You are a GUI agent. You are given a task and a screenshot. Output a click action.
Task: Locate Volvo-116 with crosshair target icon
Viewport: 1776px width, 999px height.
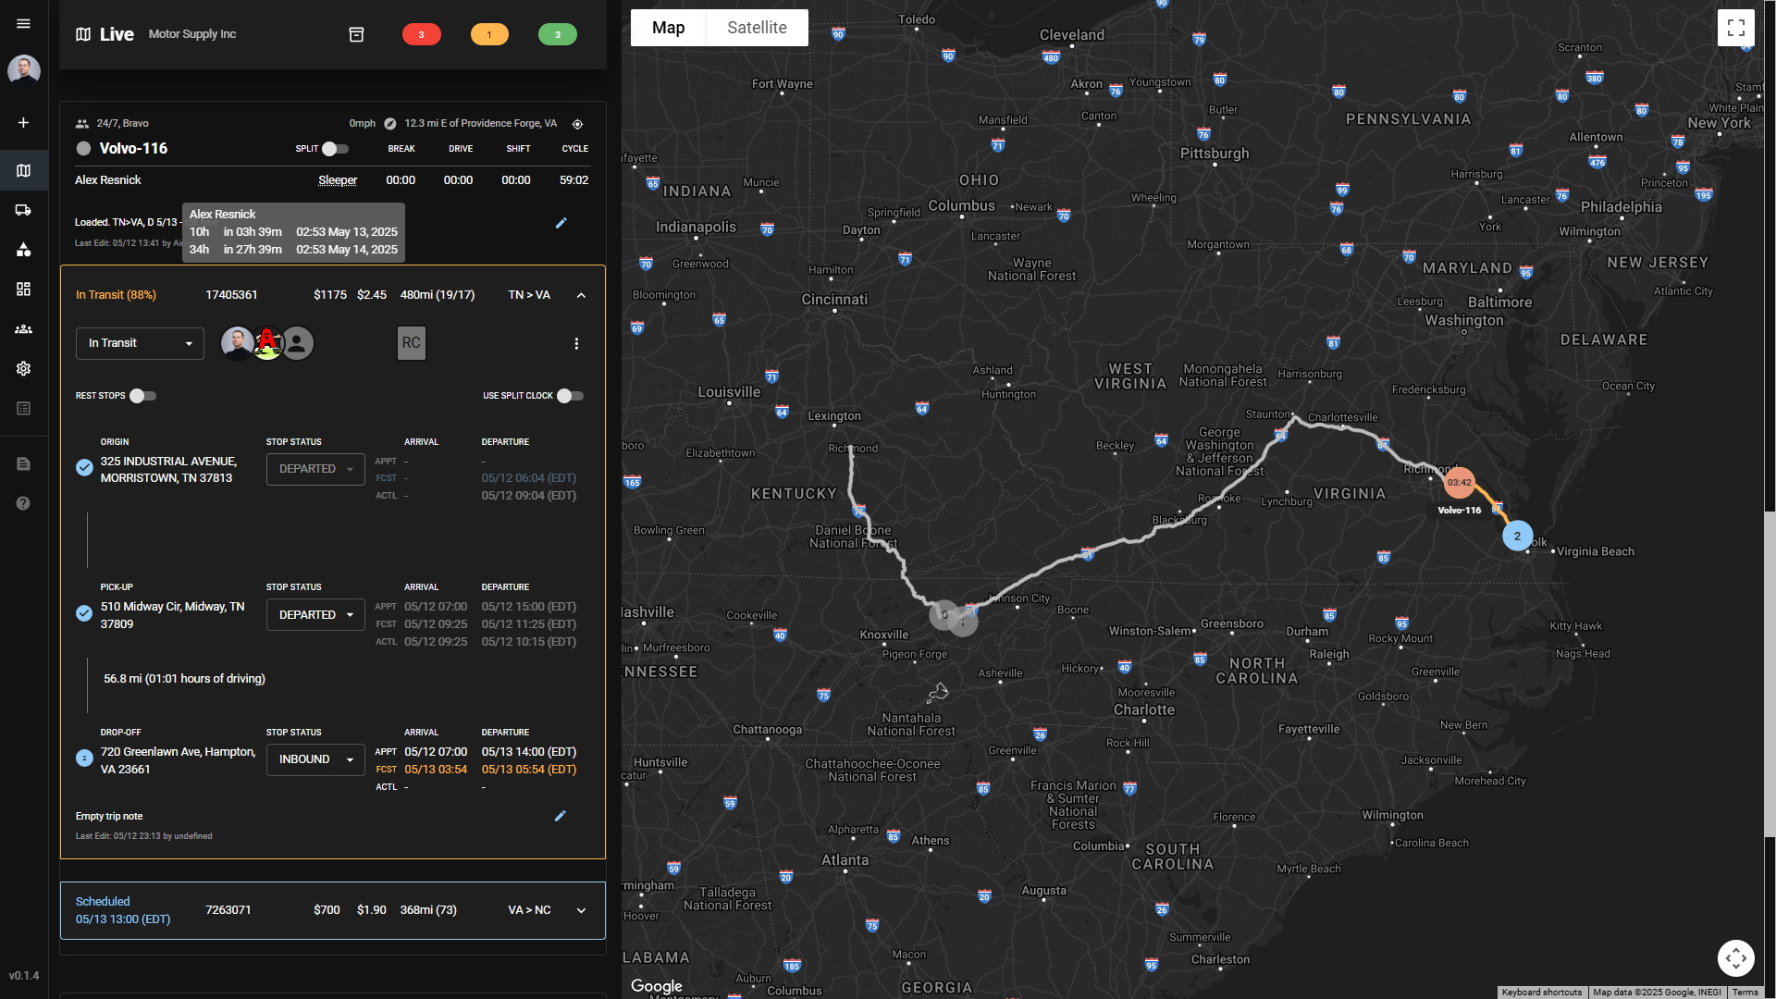[x=577, y=124]
